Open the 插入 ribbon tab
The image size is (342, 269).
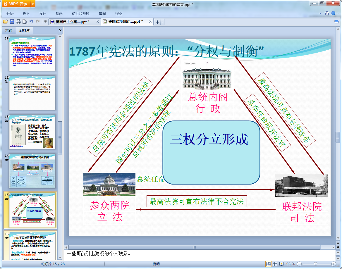tap(26, 13)
